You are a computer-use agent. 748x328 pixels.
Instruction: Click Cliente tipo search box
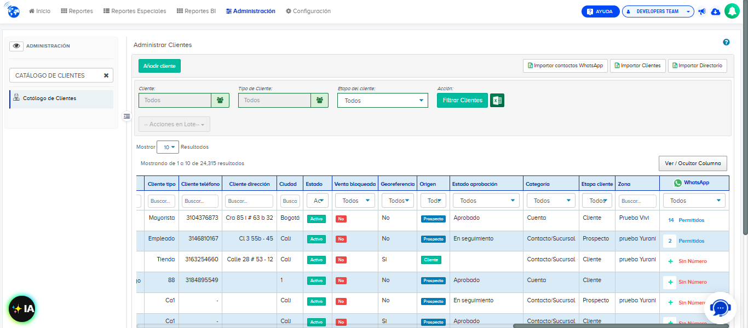click(162, 201)
